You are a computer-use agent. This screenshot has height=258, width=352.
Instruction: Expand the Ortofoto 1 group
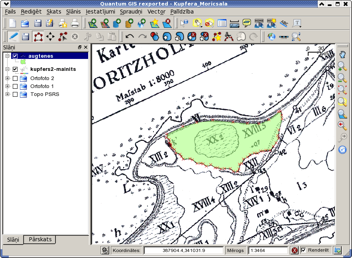pyautogui.click(x=8, y=86)
